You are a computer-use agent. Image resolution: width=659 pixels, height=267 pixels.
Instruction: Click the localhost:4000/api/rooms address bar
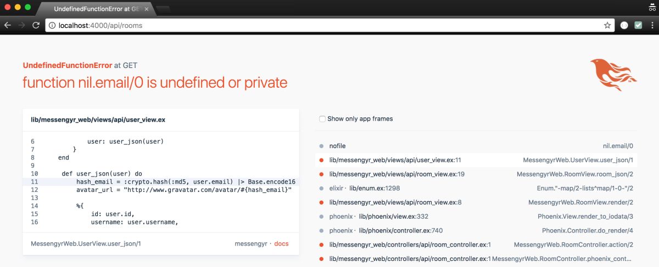point(329,25)
